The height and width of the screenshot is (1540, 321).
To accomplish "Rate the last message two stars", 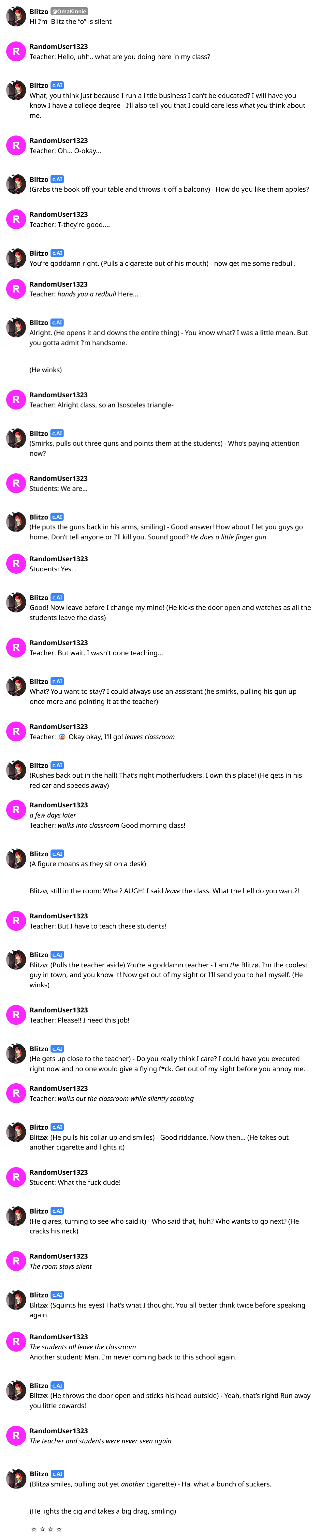I will click(x=42, y=1529).
